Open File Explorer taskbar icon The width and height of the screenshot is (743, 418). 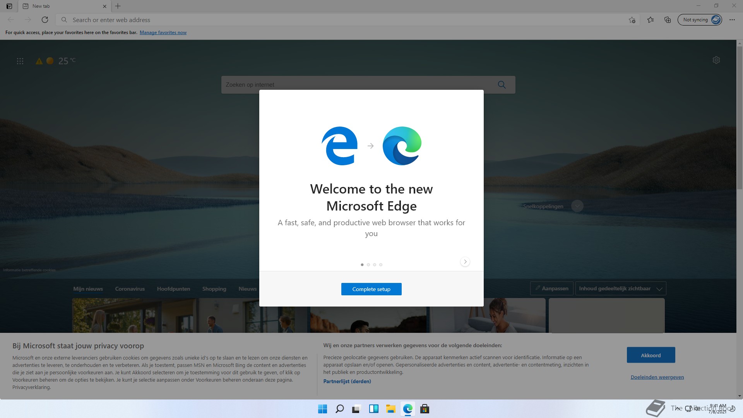(390, 409)
